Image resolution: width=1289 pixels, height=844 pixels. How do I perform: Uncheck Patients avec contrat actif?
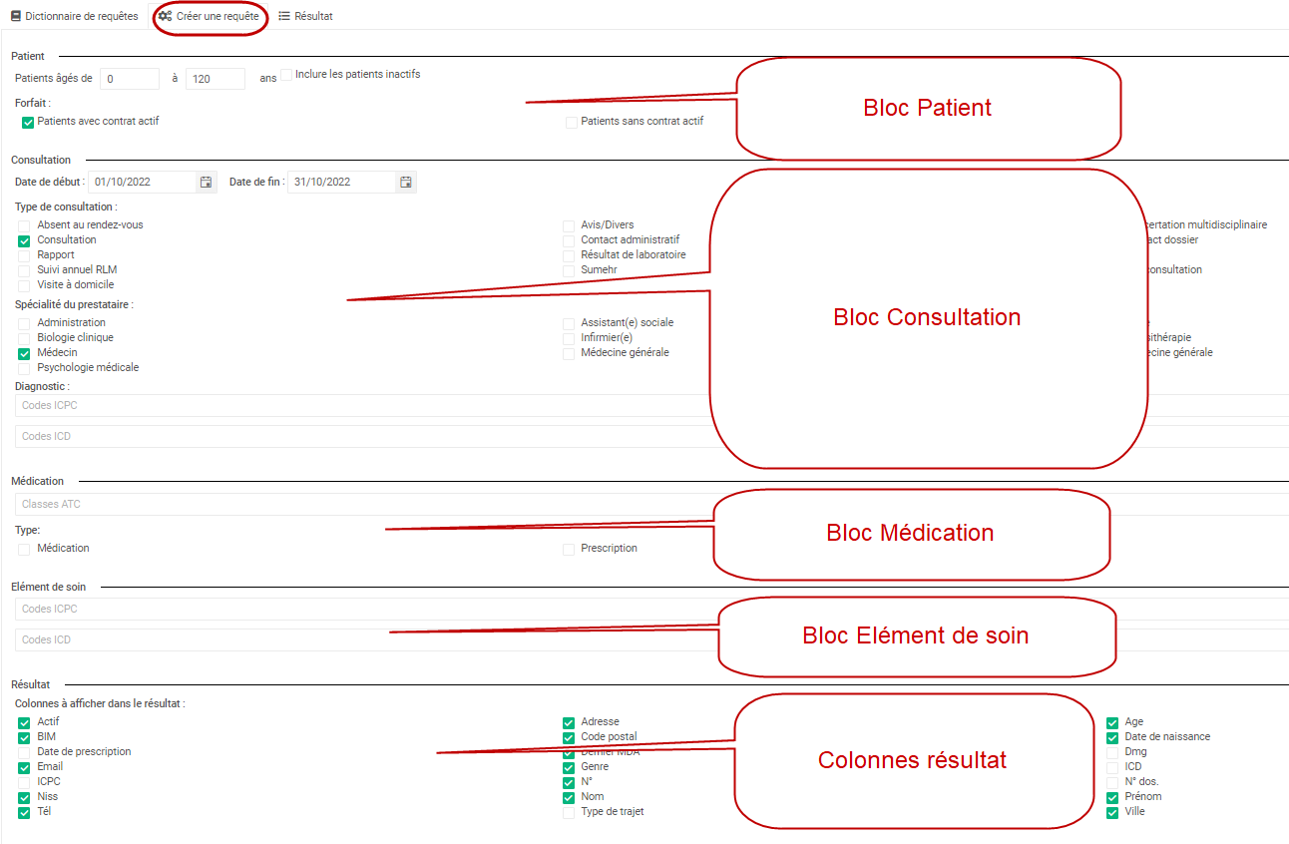pyautogui.click(x=28, y=123)
